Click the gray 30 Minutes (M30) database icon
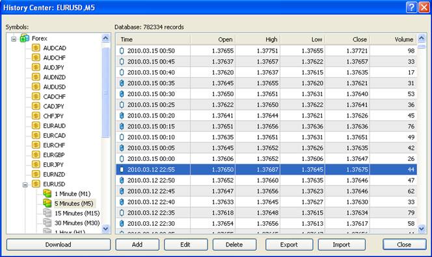 pos(47,223)
